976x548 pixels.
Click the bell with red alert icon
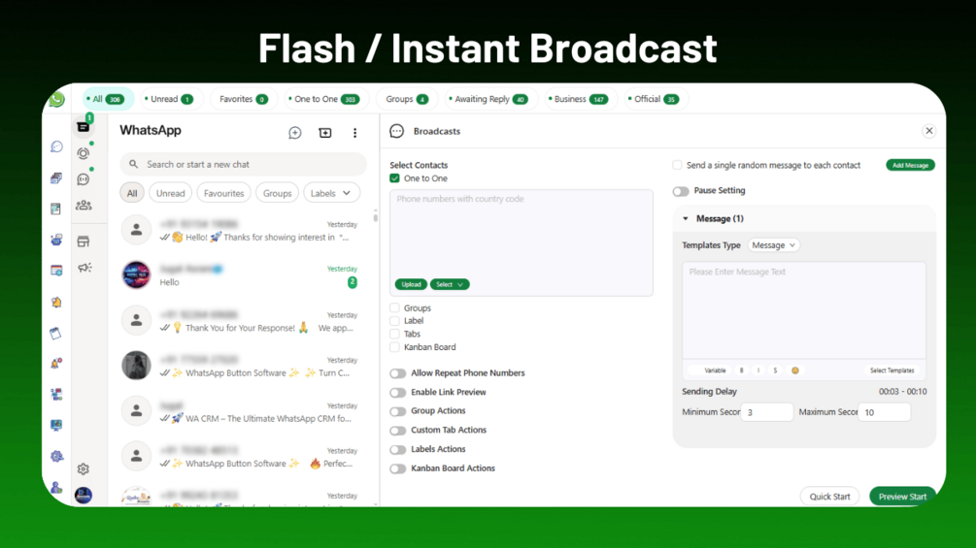coord(56,364)
